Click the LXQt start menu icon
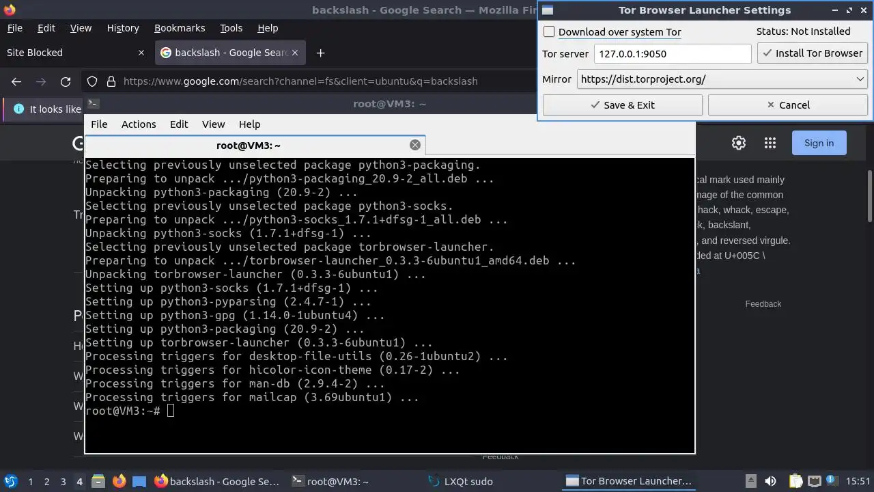Viewport: 874px width, 492px height. tap(10, 482)
